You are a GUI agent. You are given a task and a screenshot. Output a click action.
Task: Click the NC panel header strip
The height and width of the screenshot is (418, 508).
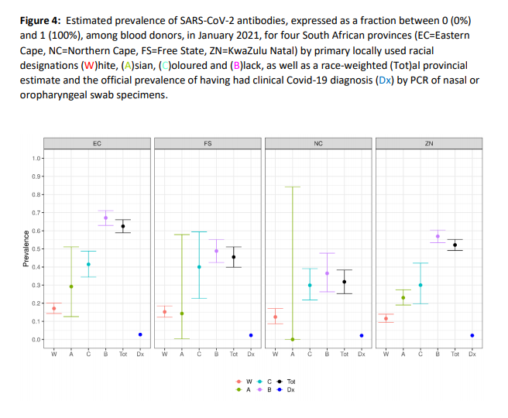tap(318, 143)
